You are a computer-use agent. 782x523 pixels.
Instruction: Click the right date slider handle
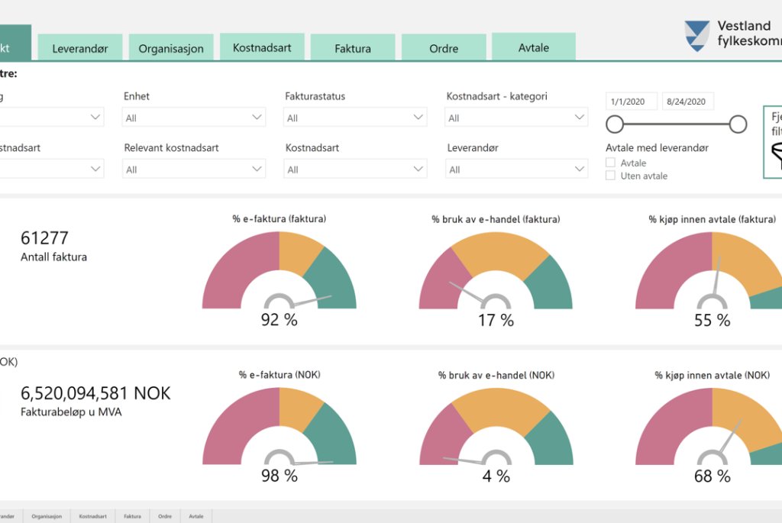point(738,124)
